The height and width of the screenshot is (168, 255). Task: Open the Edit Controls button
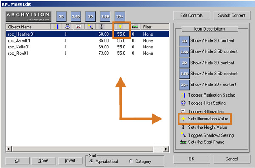point(192,15)
